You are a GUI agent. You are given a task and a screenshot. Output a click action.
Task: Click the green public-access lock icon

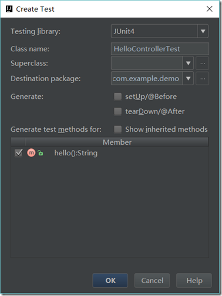coord(41,153)
